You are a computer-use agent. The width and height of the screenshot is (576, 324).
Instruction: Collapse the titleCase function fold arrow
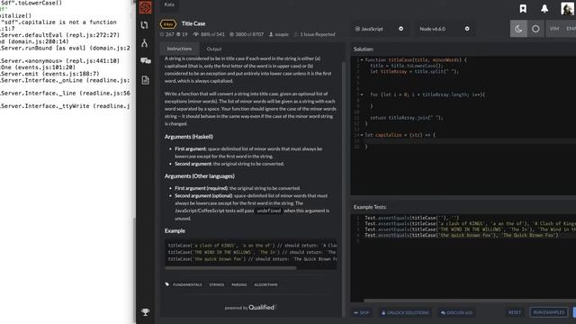click(x=362, y=60)
